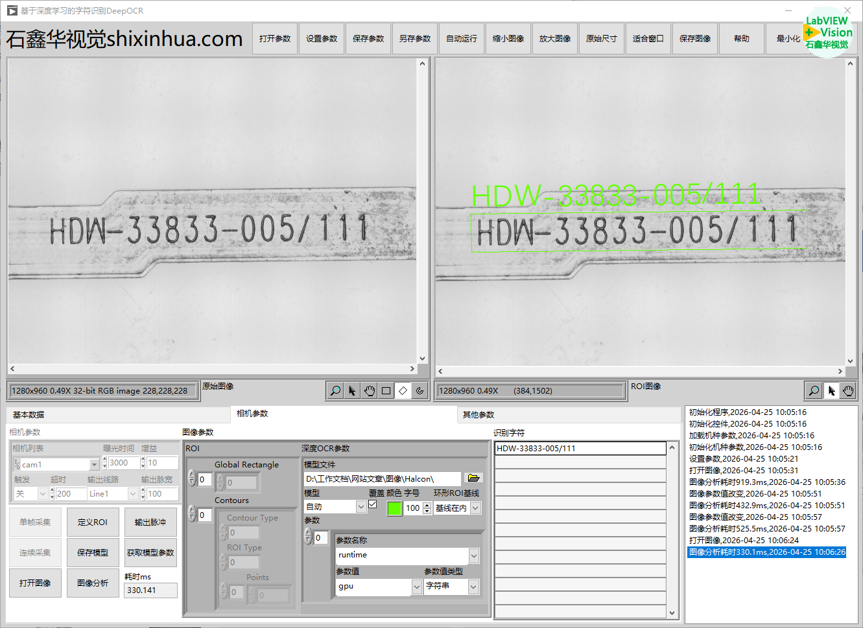Expand the 参数名称 dropdown showing runtime
Screen dimensions: 863x628
click(474, 555)
